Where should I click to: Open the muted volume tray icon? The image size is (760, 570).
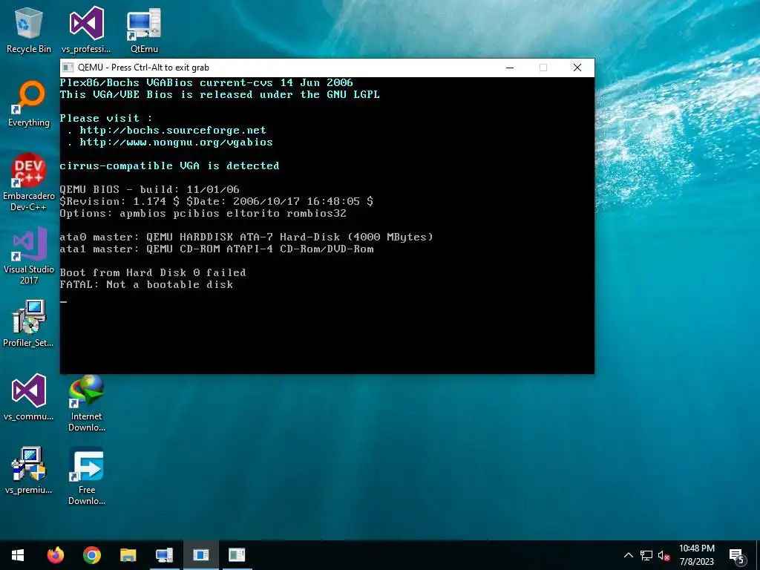[x=664, y=555]
